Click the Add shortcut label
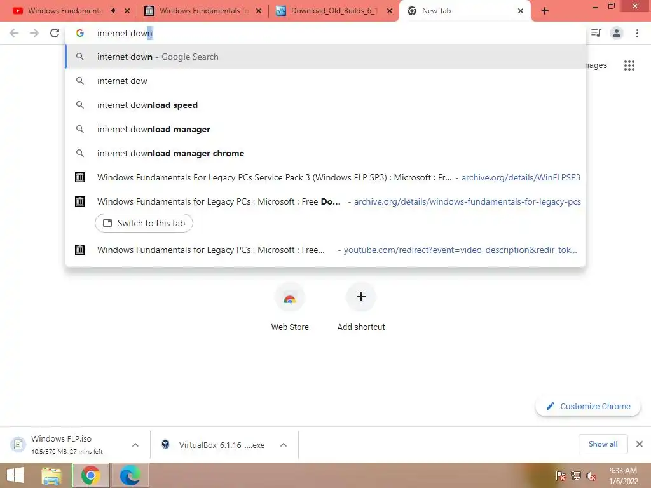This screenshot has width=651, height=488. click(x=361, y=327)
